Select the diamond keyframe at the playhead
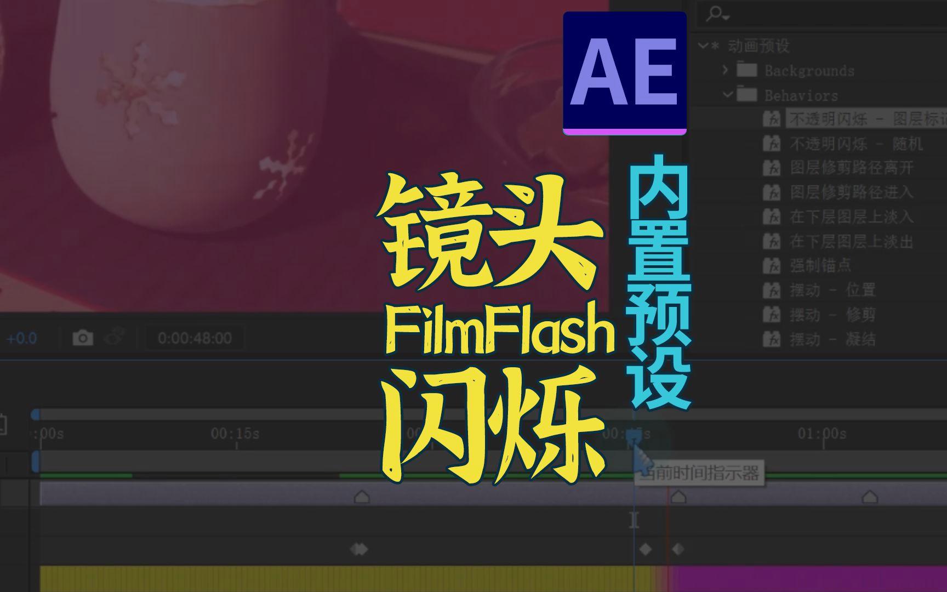The width and height of the screenshot is (947, 592). 646,549
